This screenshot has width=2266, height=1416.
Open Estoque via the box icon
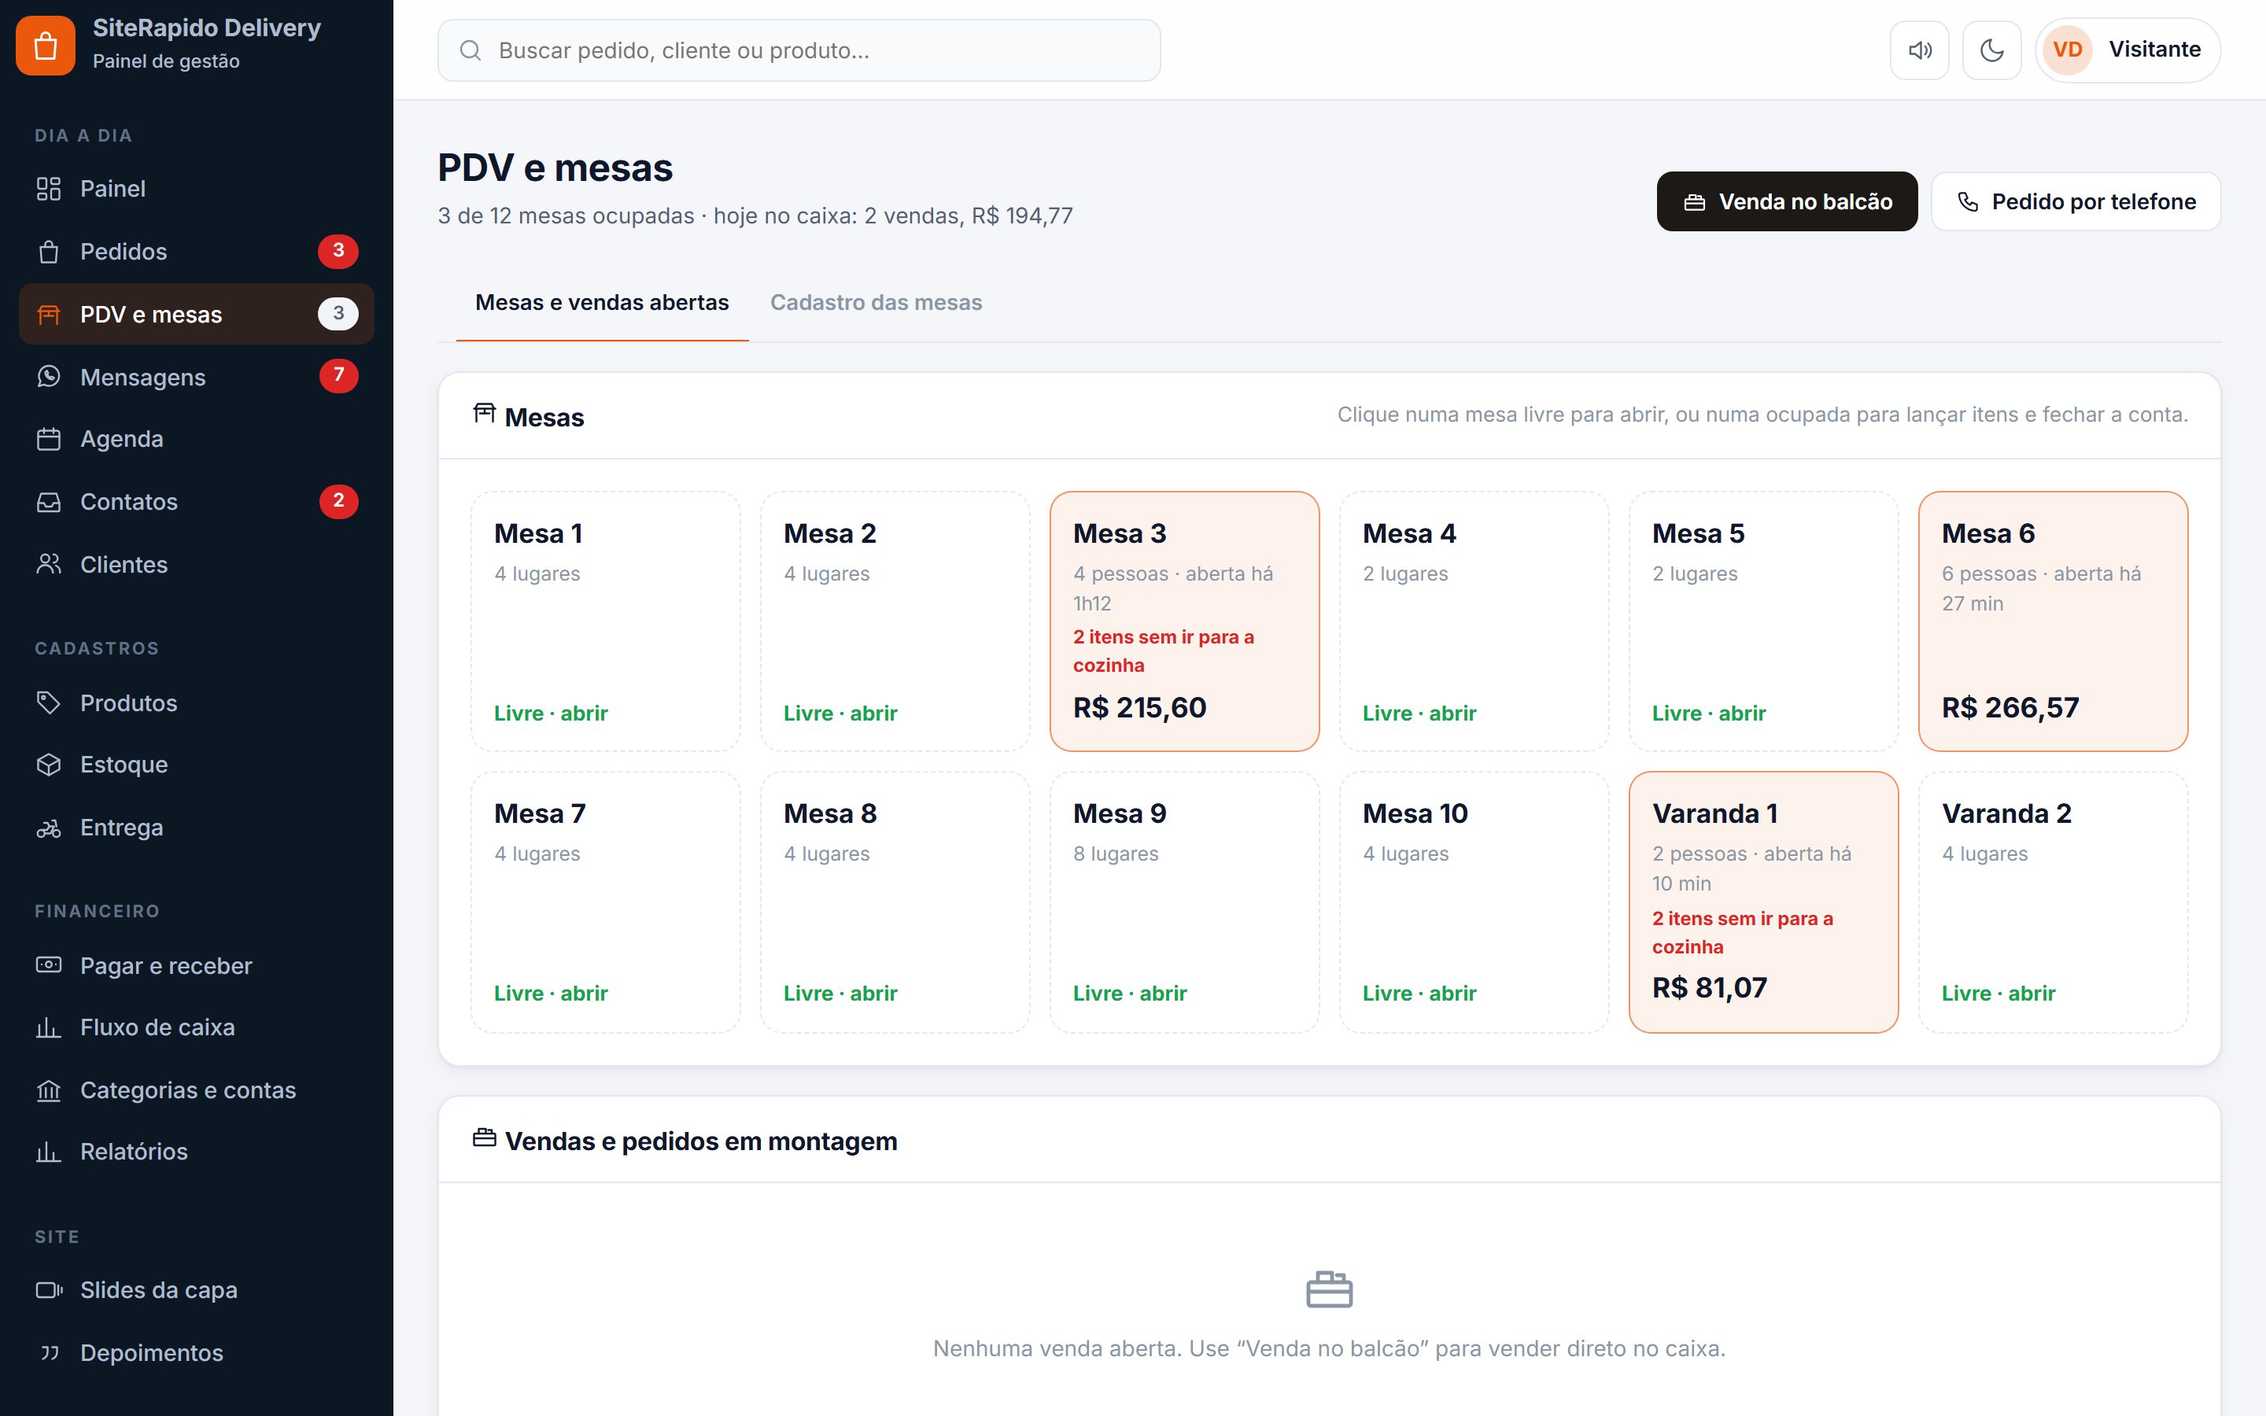(49, 765)
